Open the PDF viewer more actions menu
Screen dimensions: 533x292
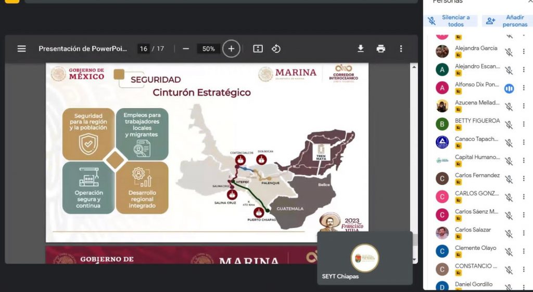coord(401,49)
